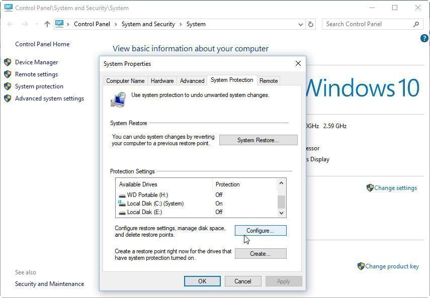Image resolution: width=430 pixels, height=298 pixels.
Task: Maximize the Control Panel window
Action: (395, 8)
